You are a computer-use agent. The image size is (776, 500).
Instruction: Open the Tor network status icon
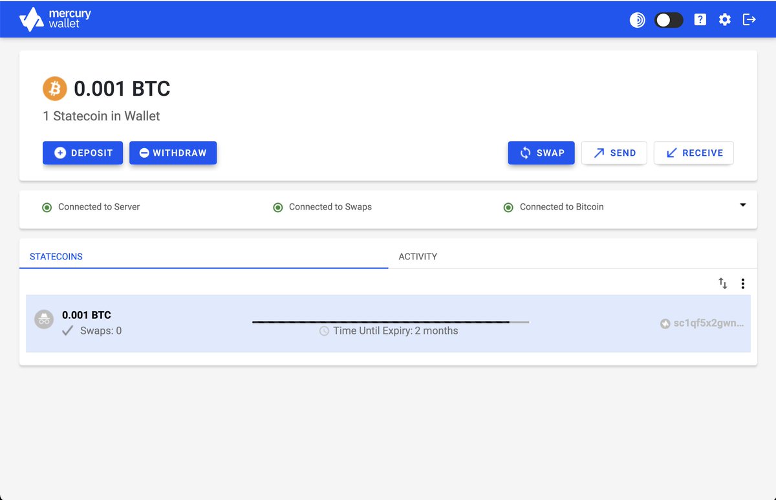tap(638, 20)
